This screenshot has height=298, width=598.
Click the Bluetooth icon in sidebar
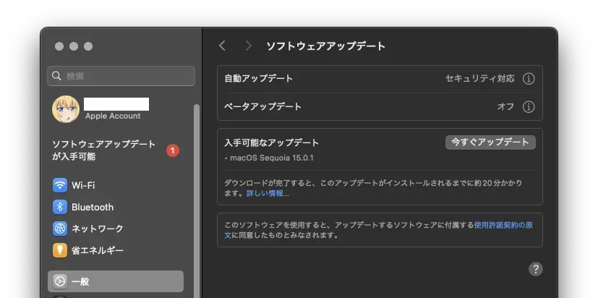tap(60, 207)
